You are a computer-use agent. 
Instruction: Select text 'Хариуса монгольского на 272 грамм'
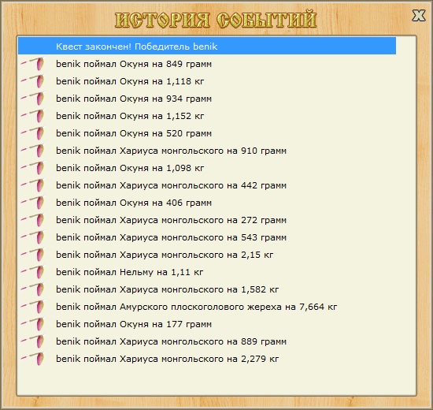click(x=203, y=220)
